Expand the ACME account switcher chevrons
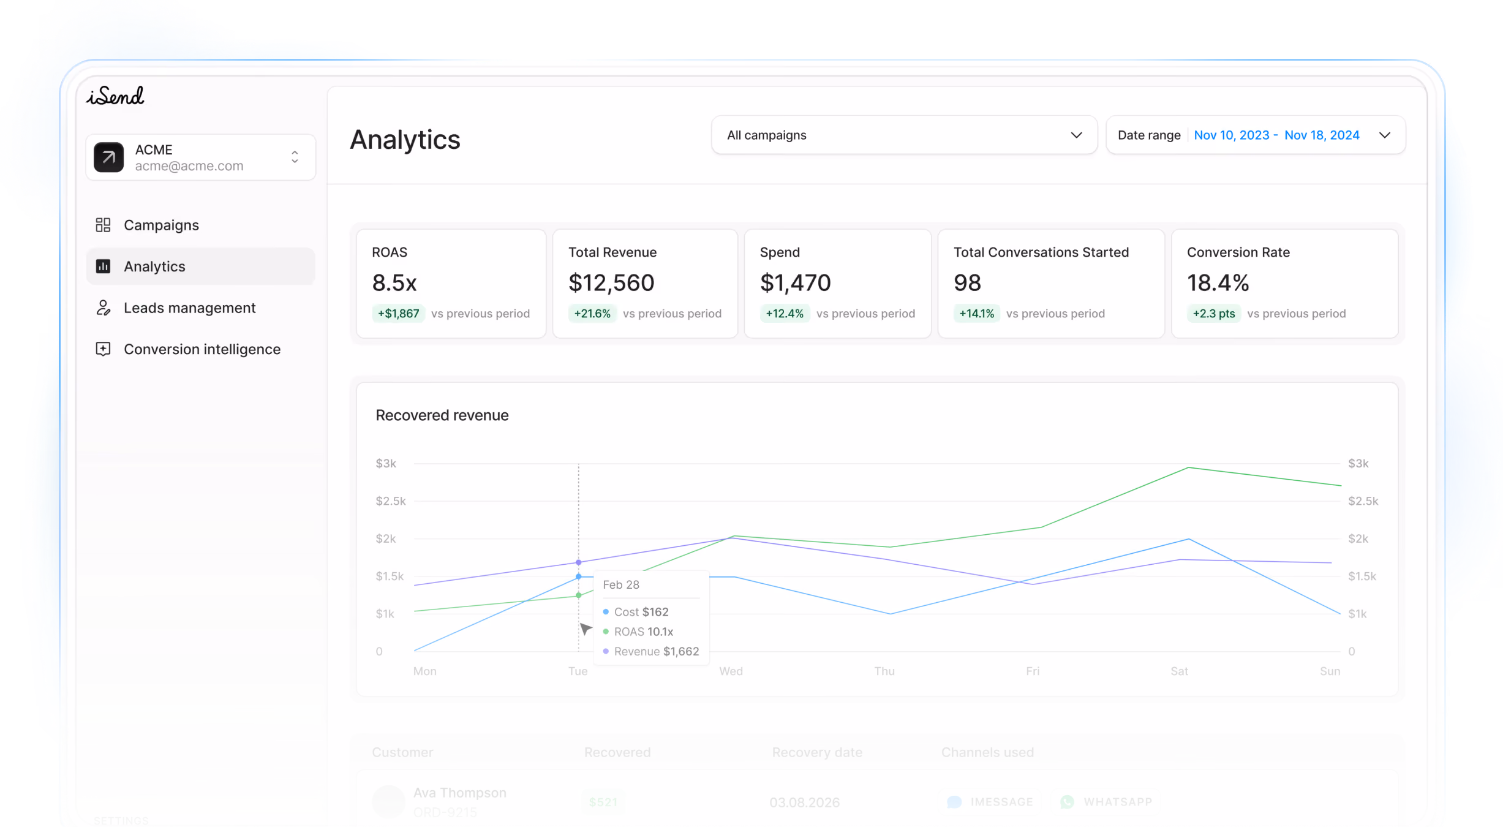 (295, 157)
